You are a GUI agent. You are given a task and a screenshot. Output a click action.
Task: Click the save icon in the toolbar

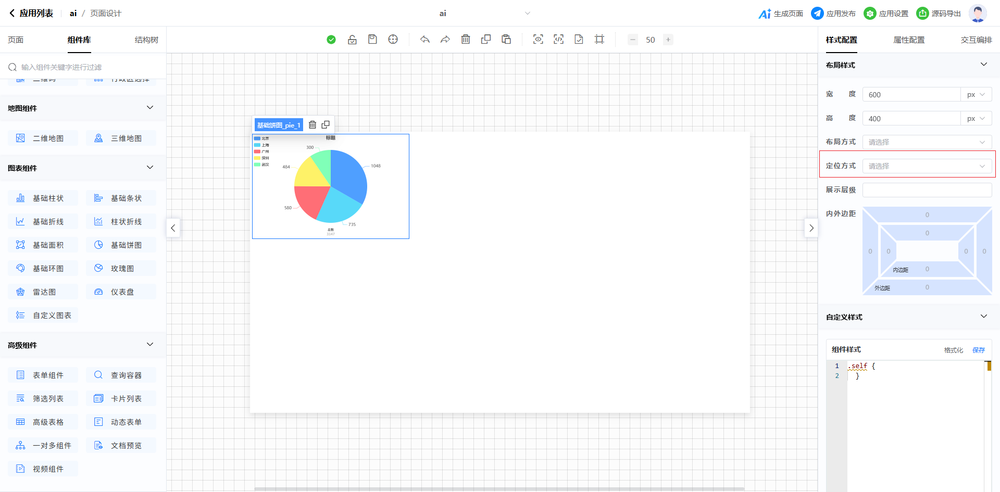[372, 40]
